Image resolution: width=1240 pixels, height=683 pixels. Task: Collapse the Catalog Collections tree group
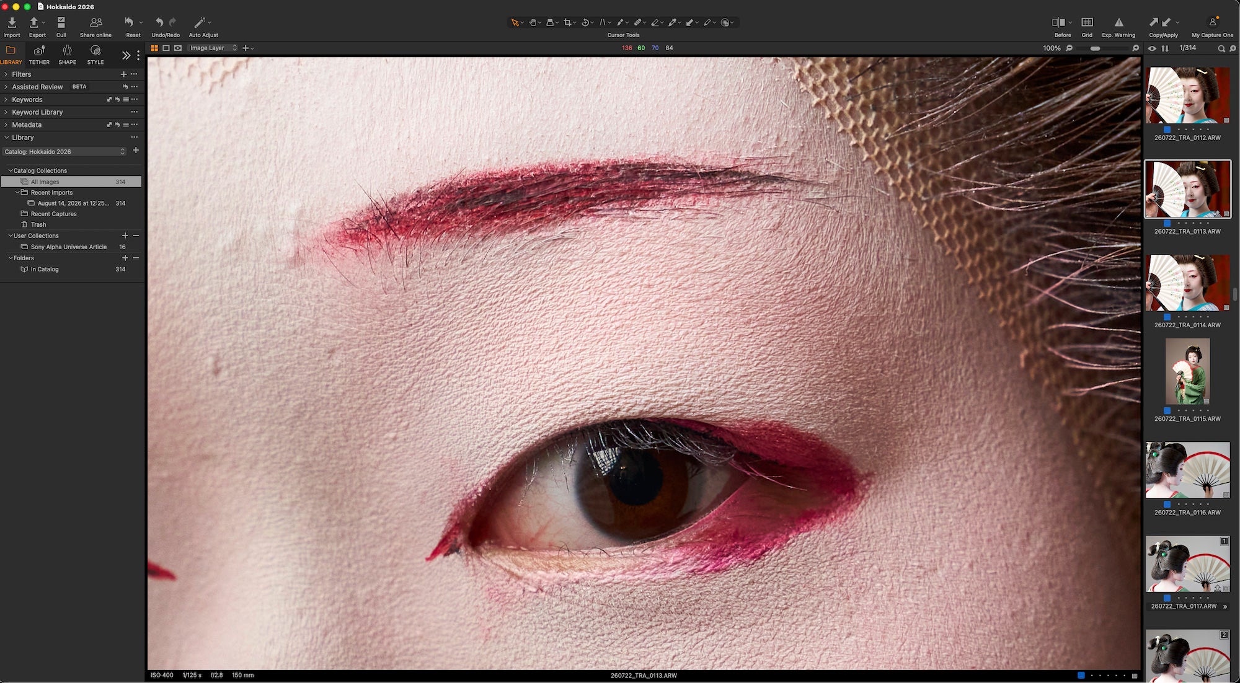point(11,170)
